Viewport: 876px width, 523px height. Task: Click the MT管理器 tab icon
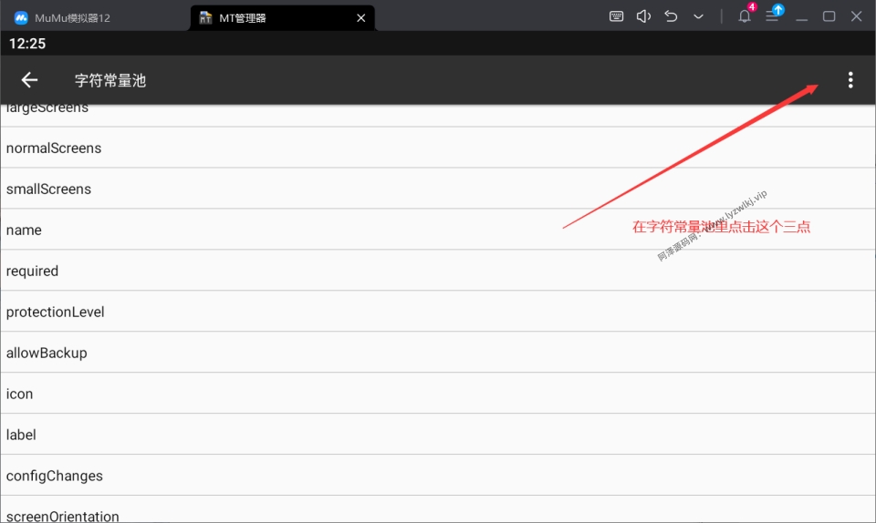pyautogui.click(x=205, y=18)
